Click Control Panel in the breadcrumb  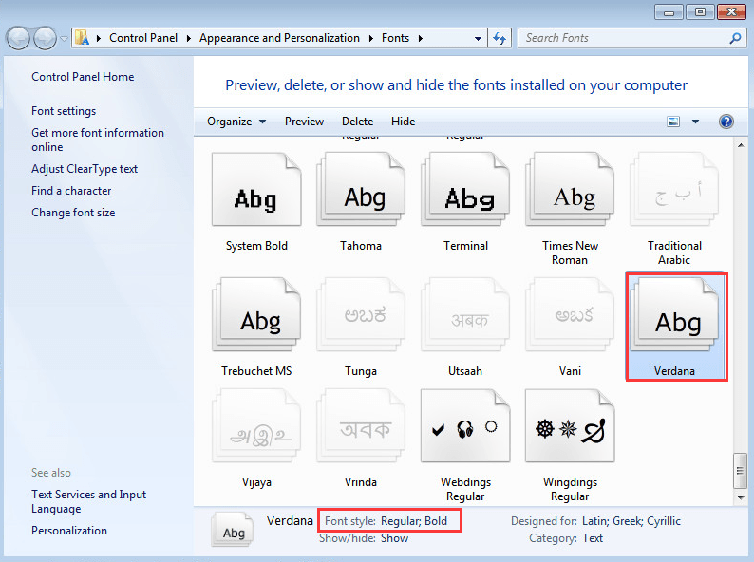point(143,38)
